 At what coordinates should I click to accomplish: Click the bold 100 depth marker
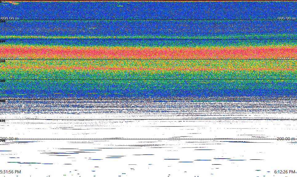[x=3, y=21]
